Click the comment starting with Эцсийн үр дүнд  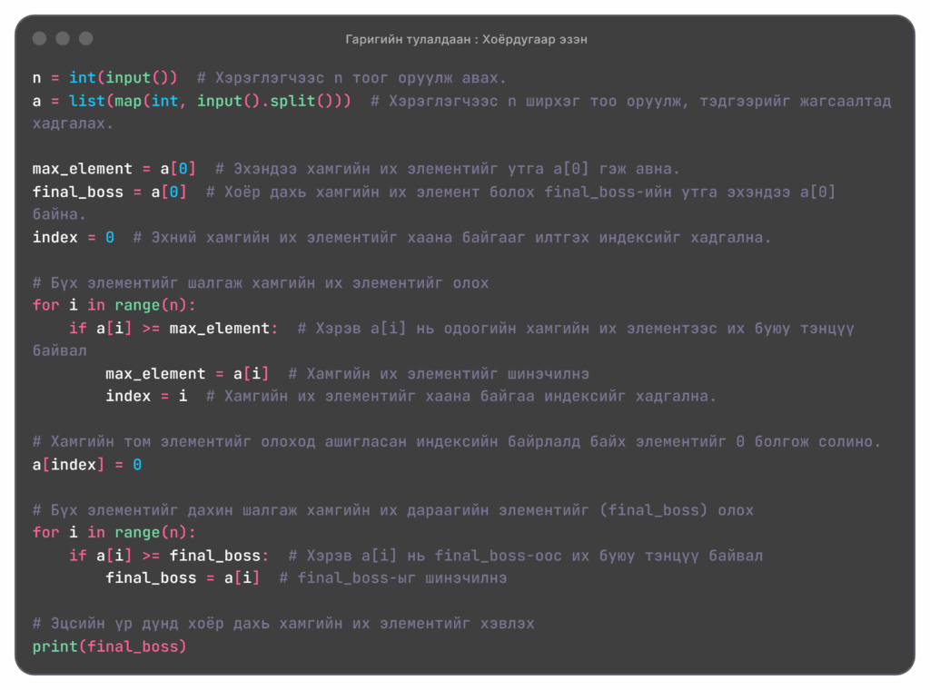[283, 624]
